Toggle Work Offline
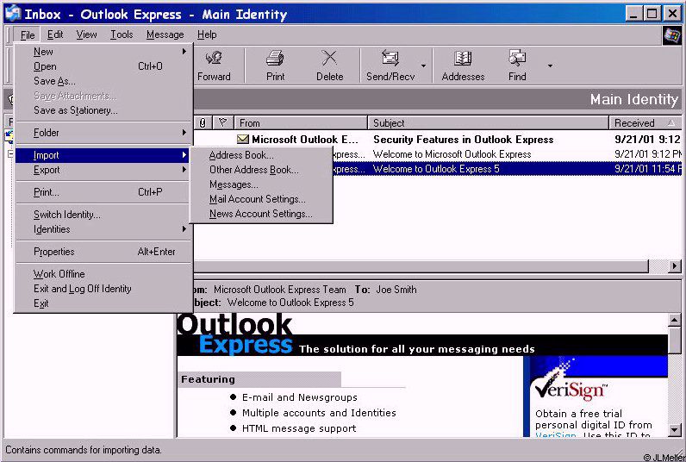The width and height of the screenshot is (686, 462). (103, 274)
